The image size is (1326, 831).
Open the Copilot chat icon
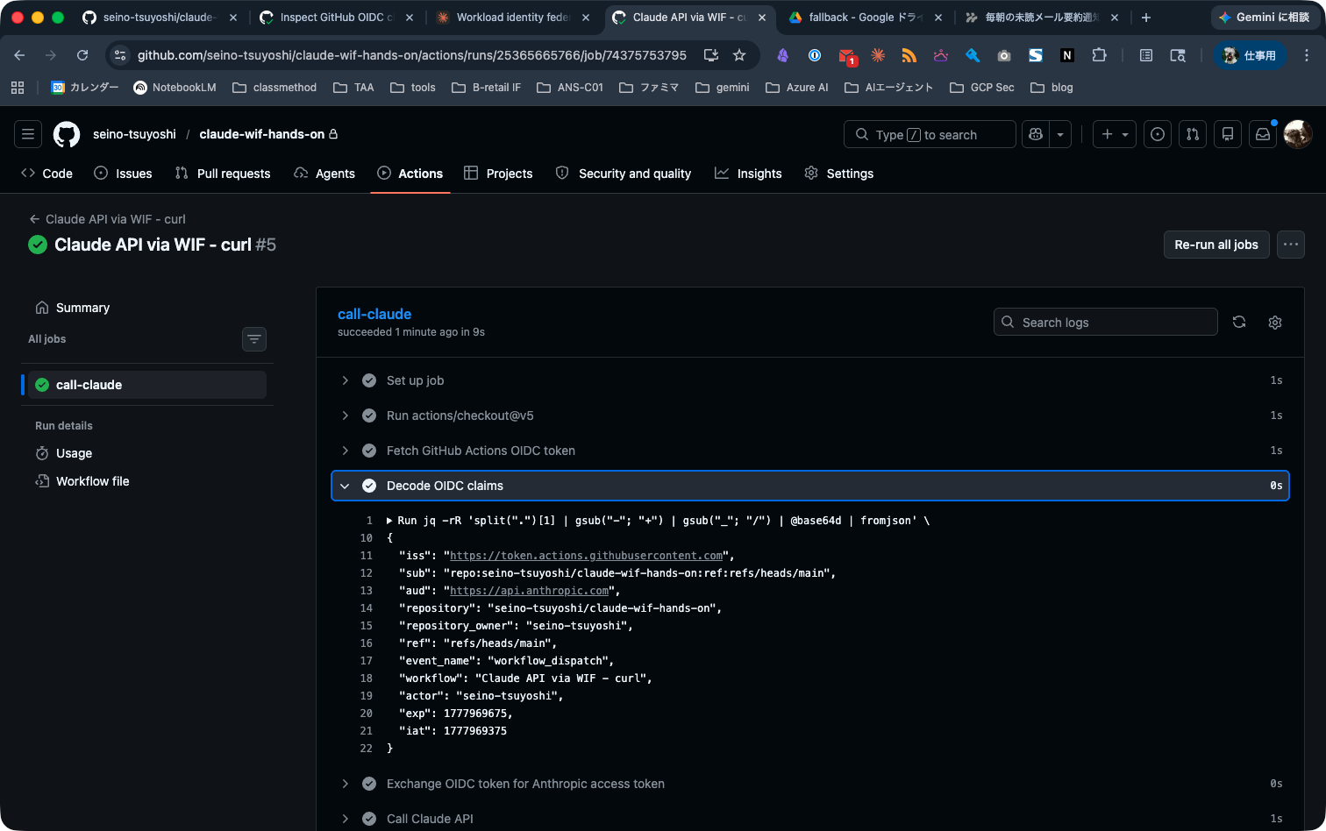click(x=1036, y=134)
